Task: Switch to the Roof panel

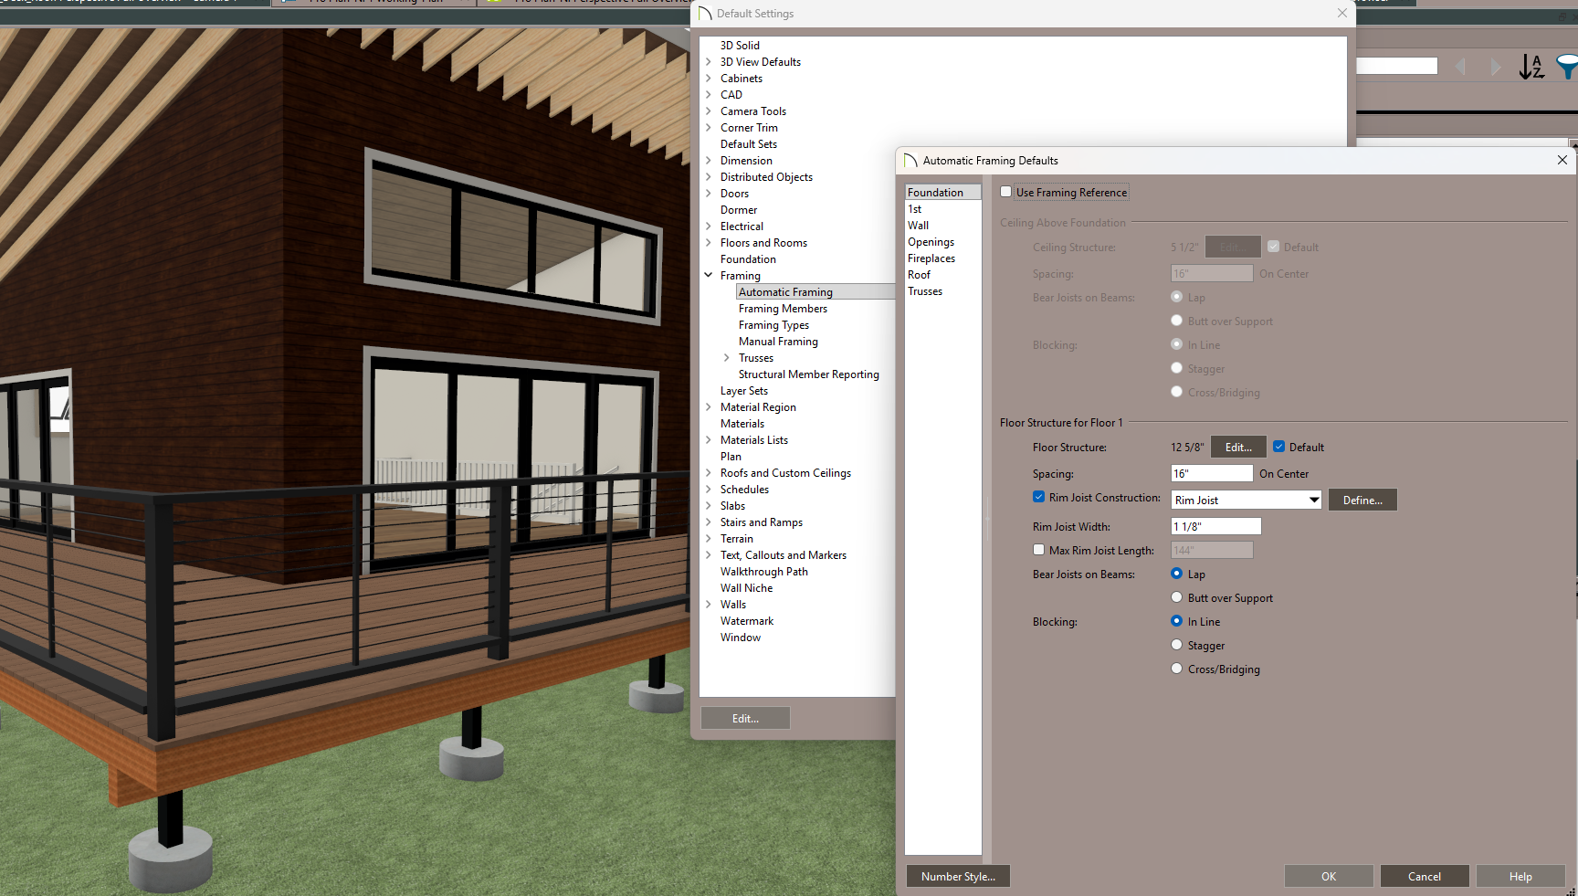Action: pos(919,275)
